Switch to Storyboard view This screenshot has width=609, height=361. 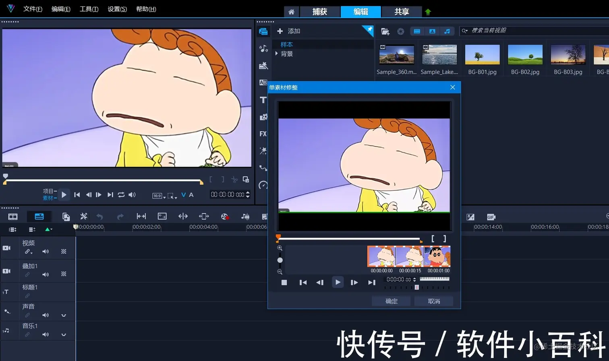point(13,217)
